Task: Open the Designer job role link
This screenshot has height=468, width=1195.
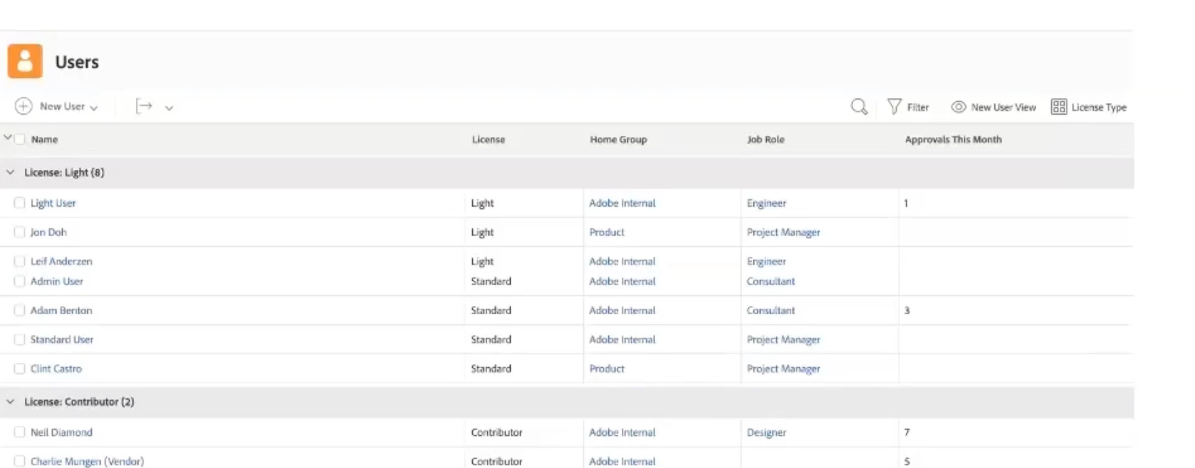Action: pyautogui.click(x=766, y=432)
